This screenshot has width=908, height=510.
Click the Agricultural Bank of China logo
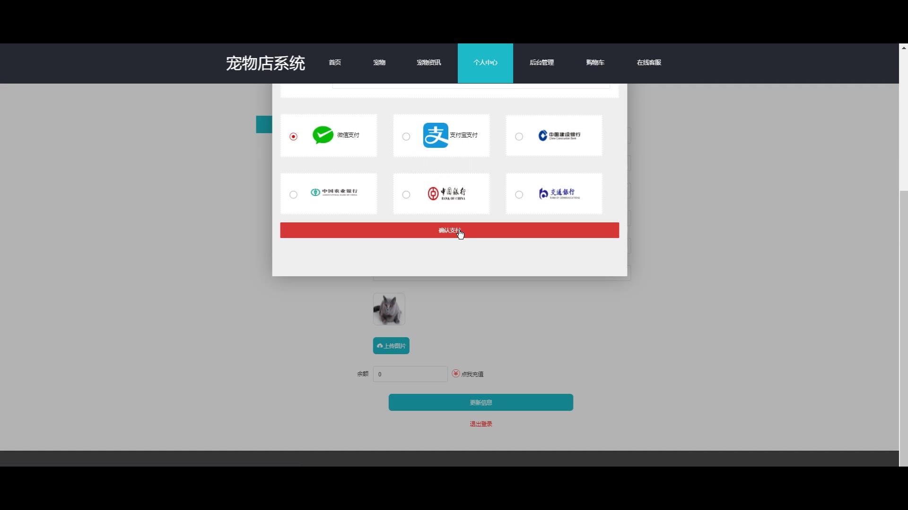(334, 192)
